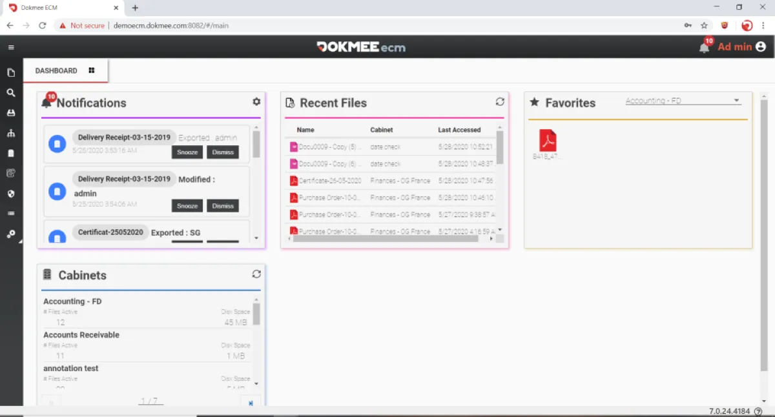The width and height of the screenshot is (775, 417).
Task: Click the help question mark near version number
Action: [758, 411]
